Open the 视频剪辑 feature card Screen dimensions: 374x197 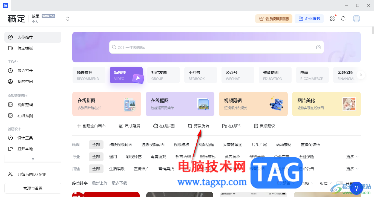click(253, 104)
